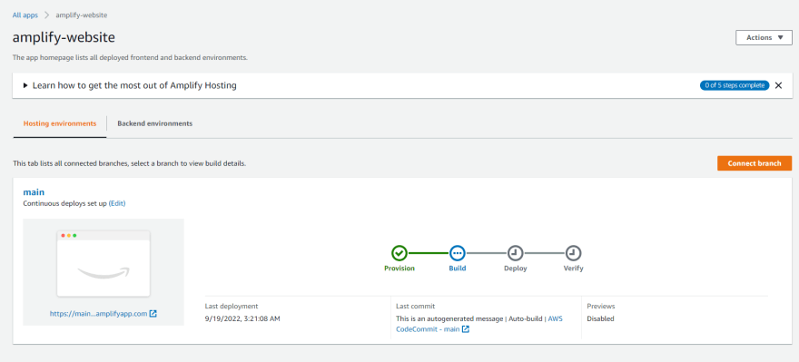Click Edit link for continuous deploys
Viewport: 799px width, 362px height.
click(117, 203)
